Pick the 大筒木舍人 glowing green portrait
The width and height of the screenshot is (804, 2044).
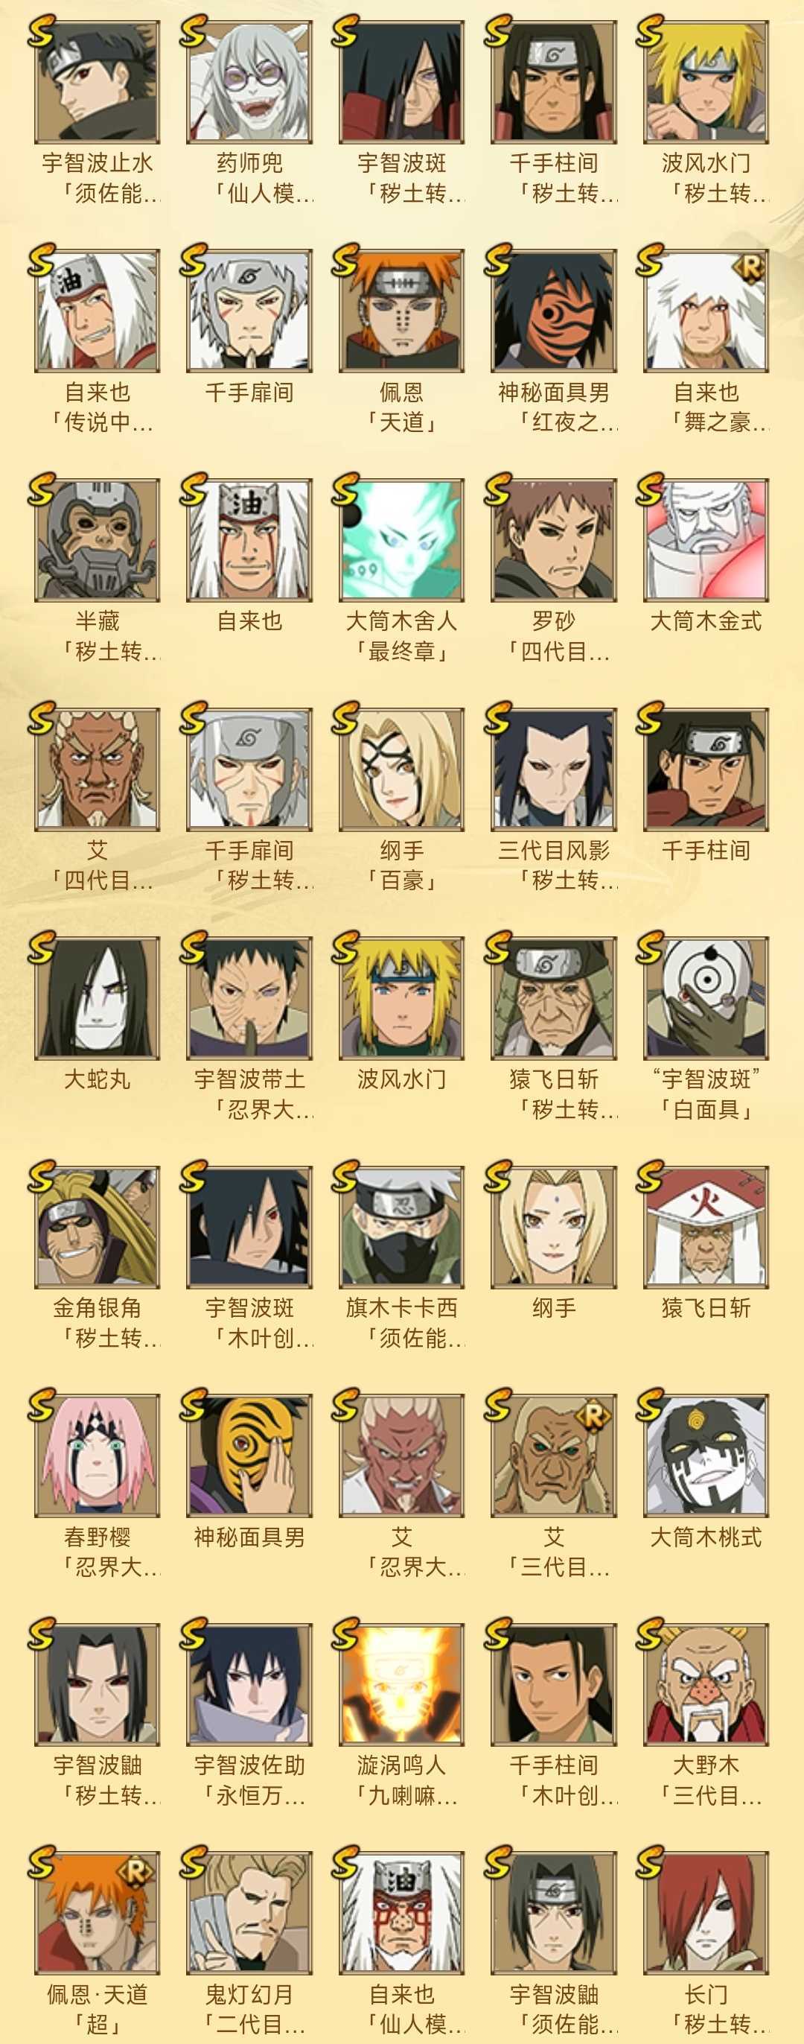(401, 539)
